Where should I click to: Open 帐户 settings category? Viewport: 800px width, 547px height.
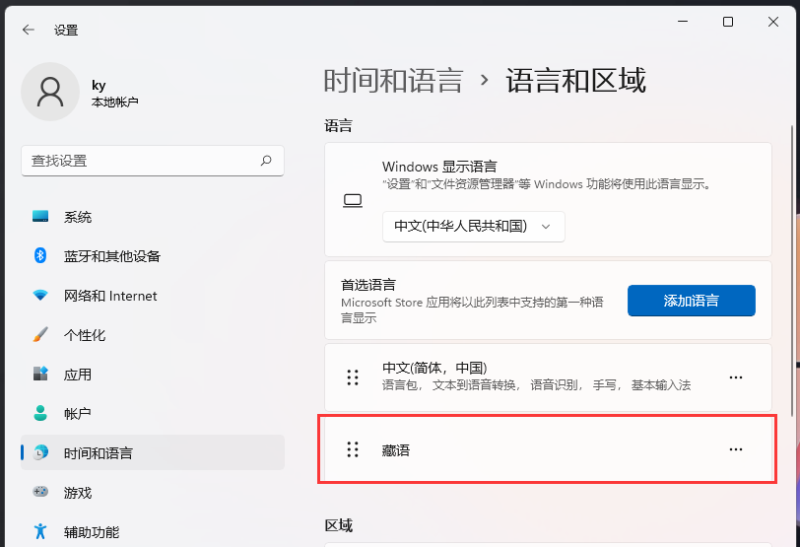153,414
